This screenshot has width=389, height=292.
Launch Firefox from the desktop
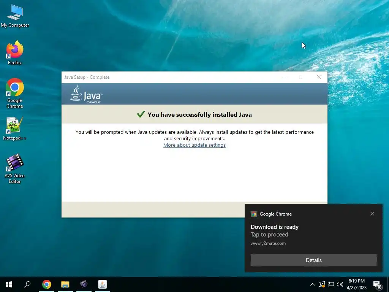pyautogui.click(x=15, y=52)
